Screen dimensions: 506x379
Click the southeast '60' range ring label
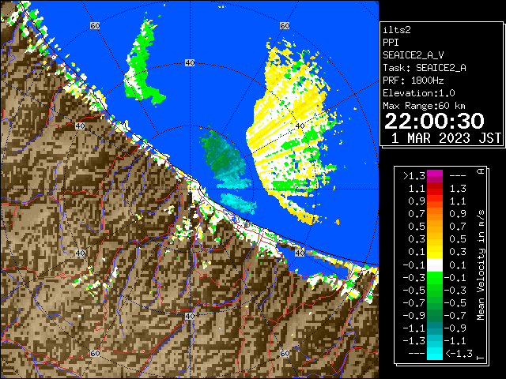point(285,353)
